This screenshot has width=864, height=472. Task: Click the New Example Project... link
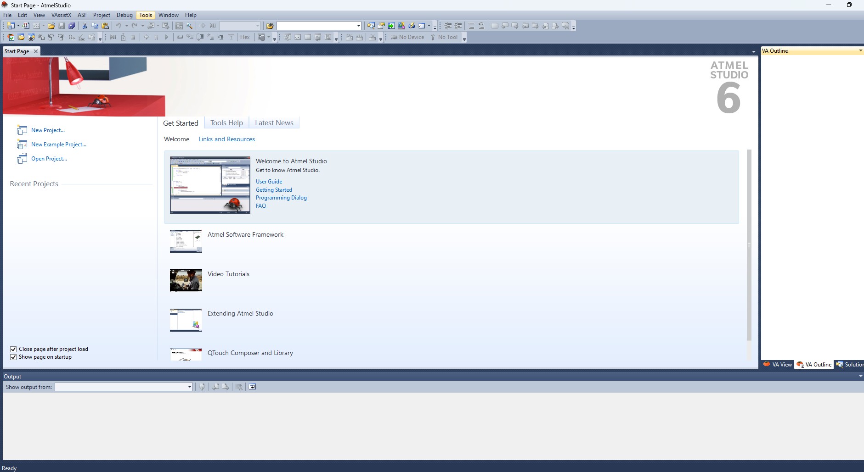(x=59, y=144)
